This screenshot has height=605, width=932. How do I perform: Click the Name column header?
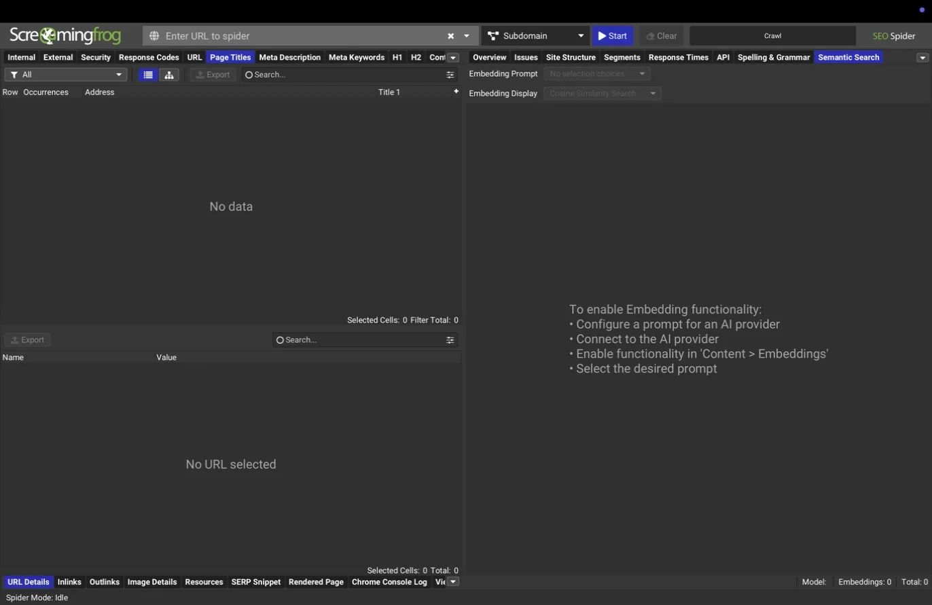click(13, 357)
